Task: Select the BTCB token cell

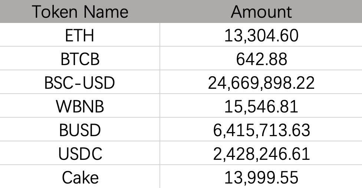Action: (x=80, y=59)
